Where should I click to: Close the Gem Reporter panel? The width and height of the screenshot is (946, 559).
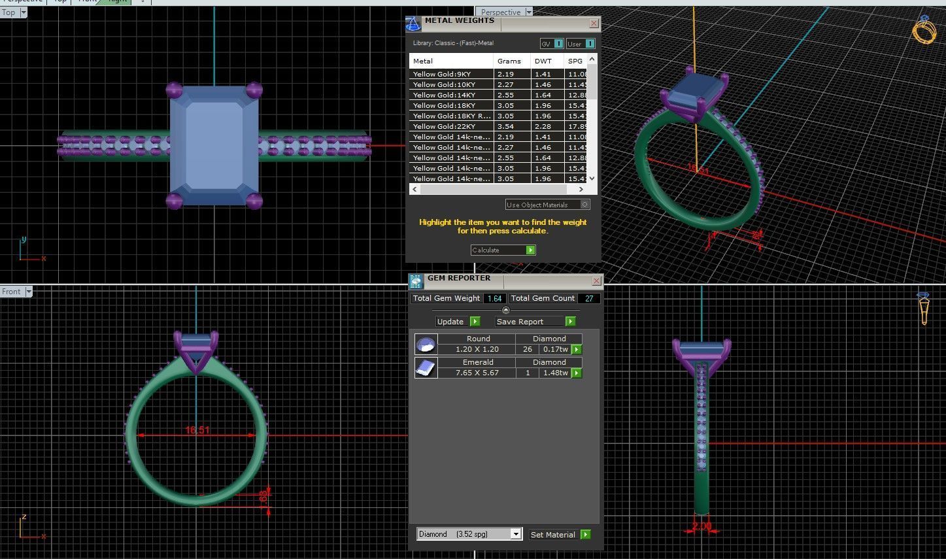tap(596, 281)
